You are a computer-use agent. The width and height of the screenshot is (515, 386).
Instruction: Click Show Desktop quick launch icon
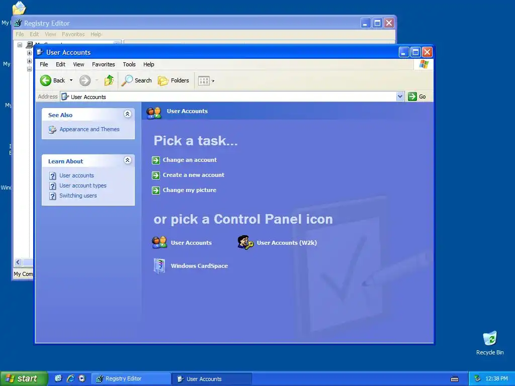click(x=58, y=378)
